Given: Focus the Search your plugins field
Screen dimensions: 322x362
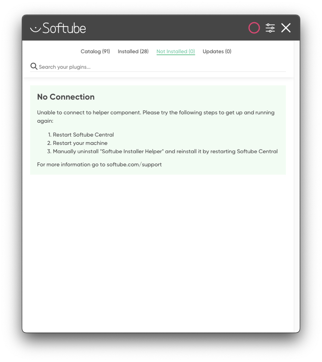Looking at the screenshot, I should pyautogui.click(x=158, y=67).
